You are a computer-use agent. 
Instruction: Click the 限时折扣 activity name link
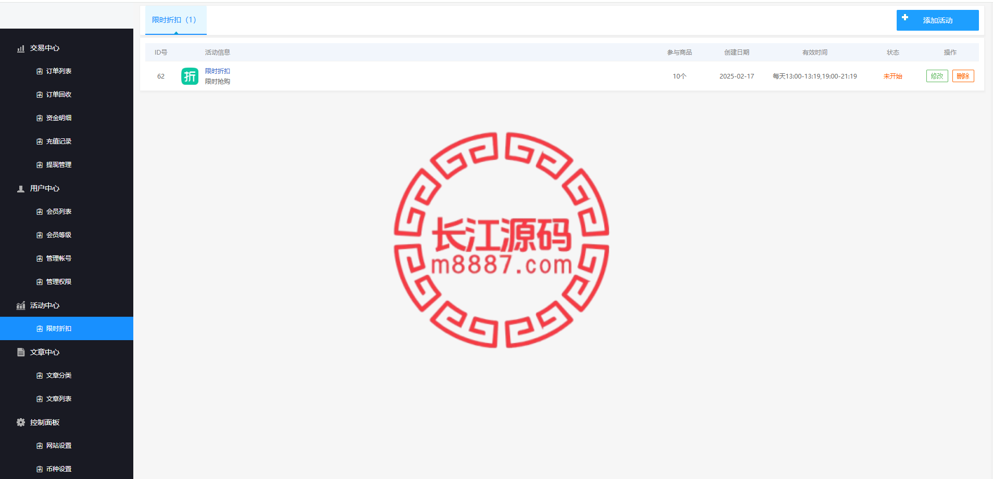[x=218, y=71]
